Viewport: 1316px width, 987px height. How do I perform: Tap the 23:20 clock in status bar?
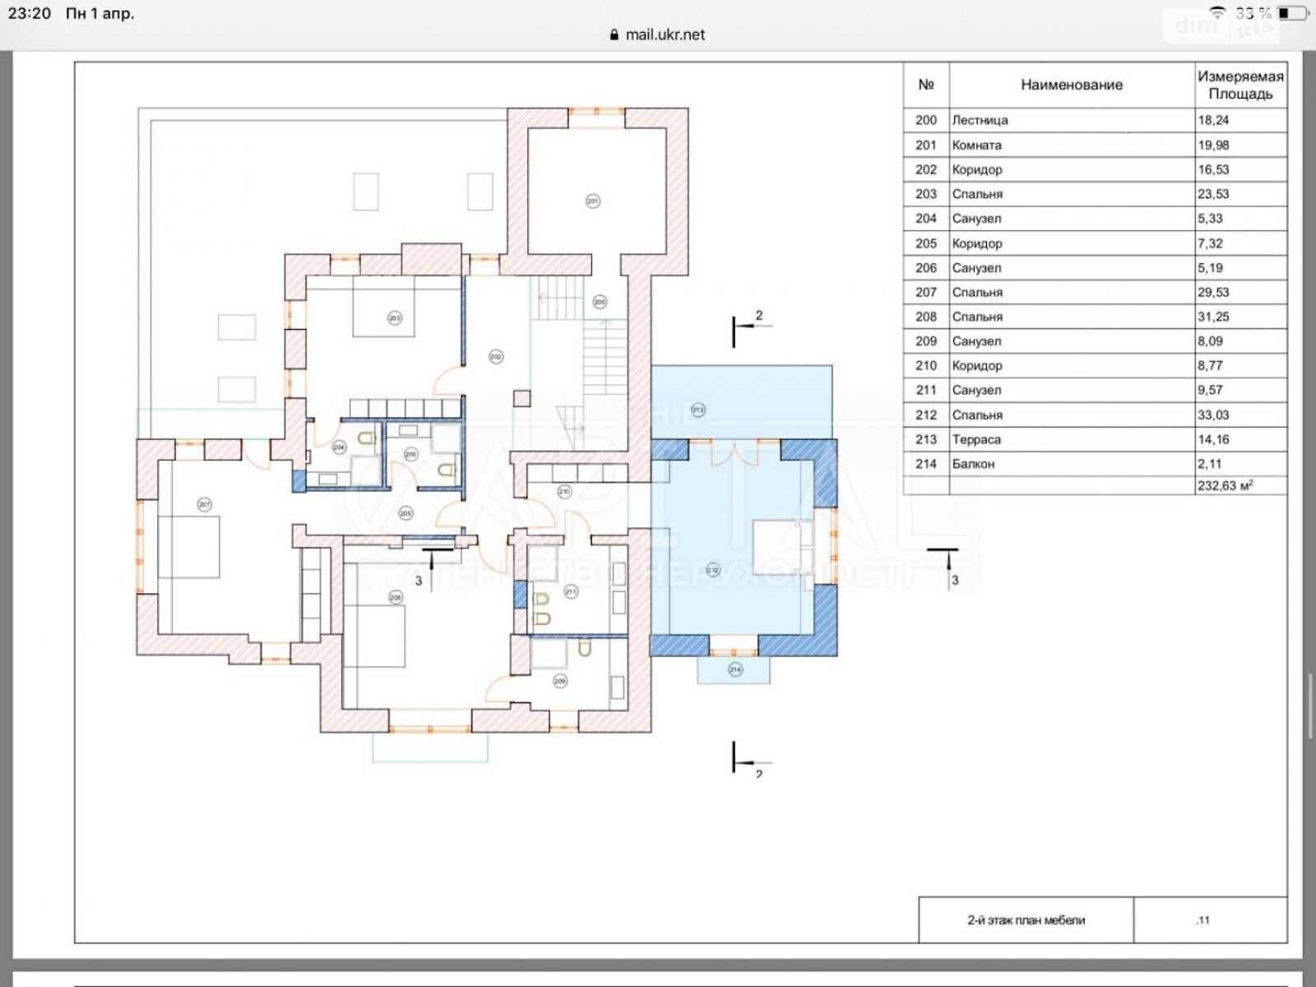click(x=30, y=13)
